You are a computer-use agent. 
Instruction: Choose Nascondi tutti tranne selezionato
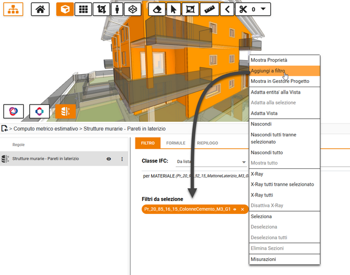284,138
